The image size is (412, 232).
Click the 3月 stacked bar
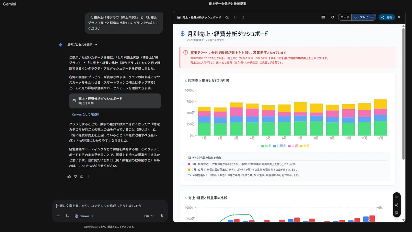[236, 119]
